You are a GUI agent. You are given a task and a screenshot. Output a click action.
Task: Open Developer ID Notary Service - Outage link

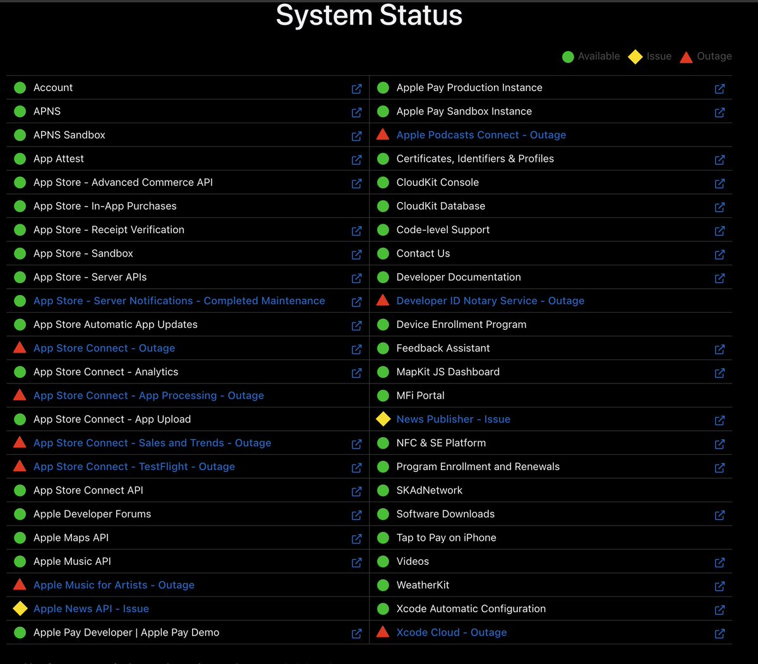pos(490,301)
